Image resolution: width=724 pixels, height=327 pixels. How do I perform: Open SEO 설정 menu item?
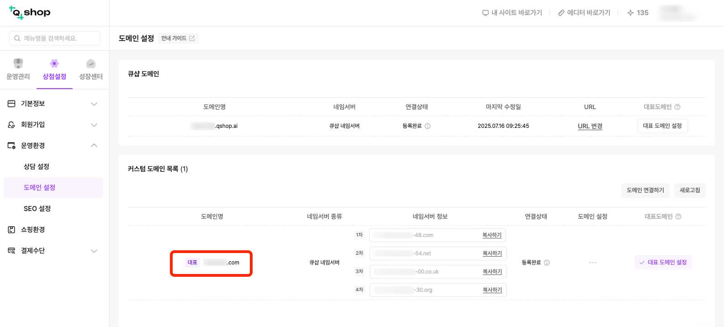coord(37,209)
